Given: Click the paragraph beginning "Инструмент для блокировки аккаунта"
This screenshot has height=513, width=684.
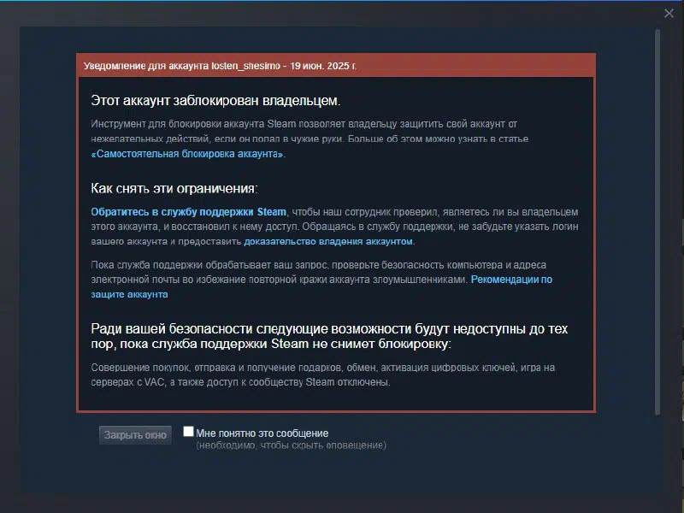Looking at the screenshot, I should 310,139.
